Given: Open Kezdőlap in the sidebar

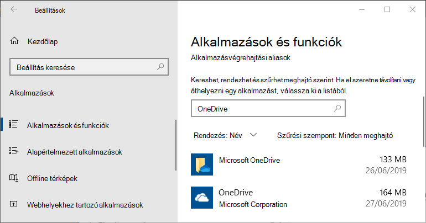Looking at the screenshot, I should click(43, 42).
